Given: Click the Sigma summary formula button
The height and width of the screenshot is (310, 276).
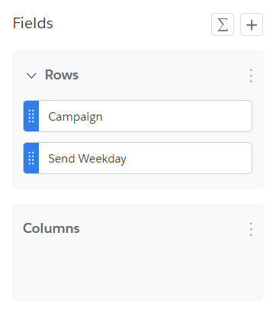Looking at the screenshot, I should 223,24.
